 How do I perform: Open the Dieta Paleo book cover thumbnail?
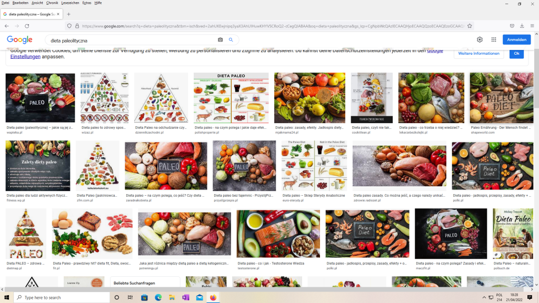click(x=508, y=234)
